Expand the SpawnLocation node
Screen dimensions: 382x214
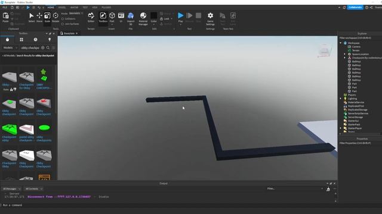(344, 54)
